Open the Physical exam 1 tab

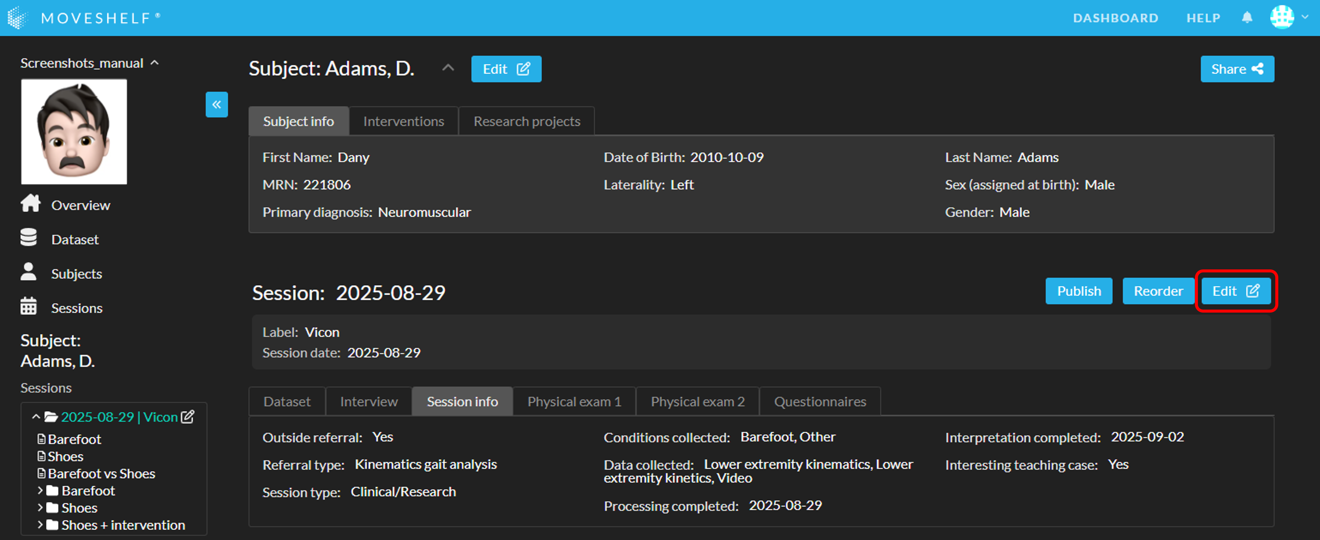tap(574, 401)
